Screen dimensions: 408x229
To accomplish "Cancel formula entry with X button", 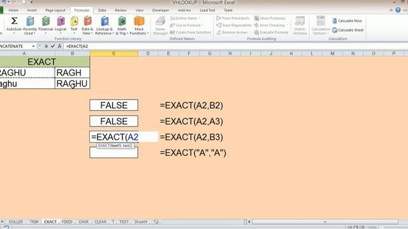I will point(46,46).
